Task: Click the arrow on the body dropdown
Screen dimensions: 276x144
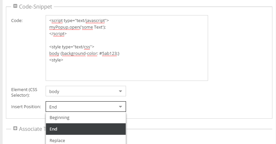Action: click(x=120, y=91)
